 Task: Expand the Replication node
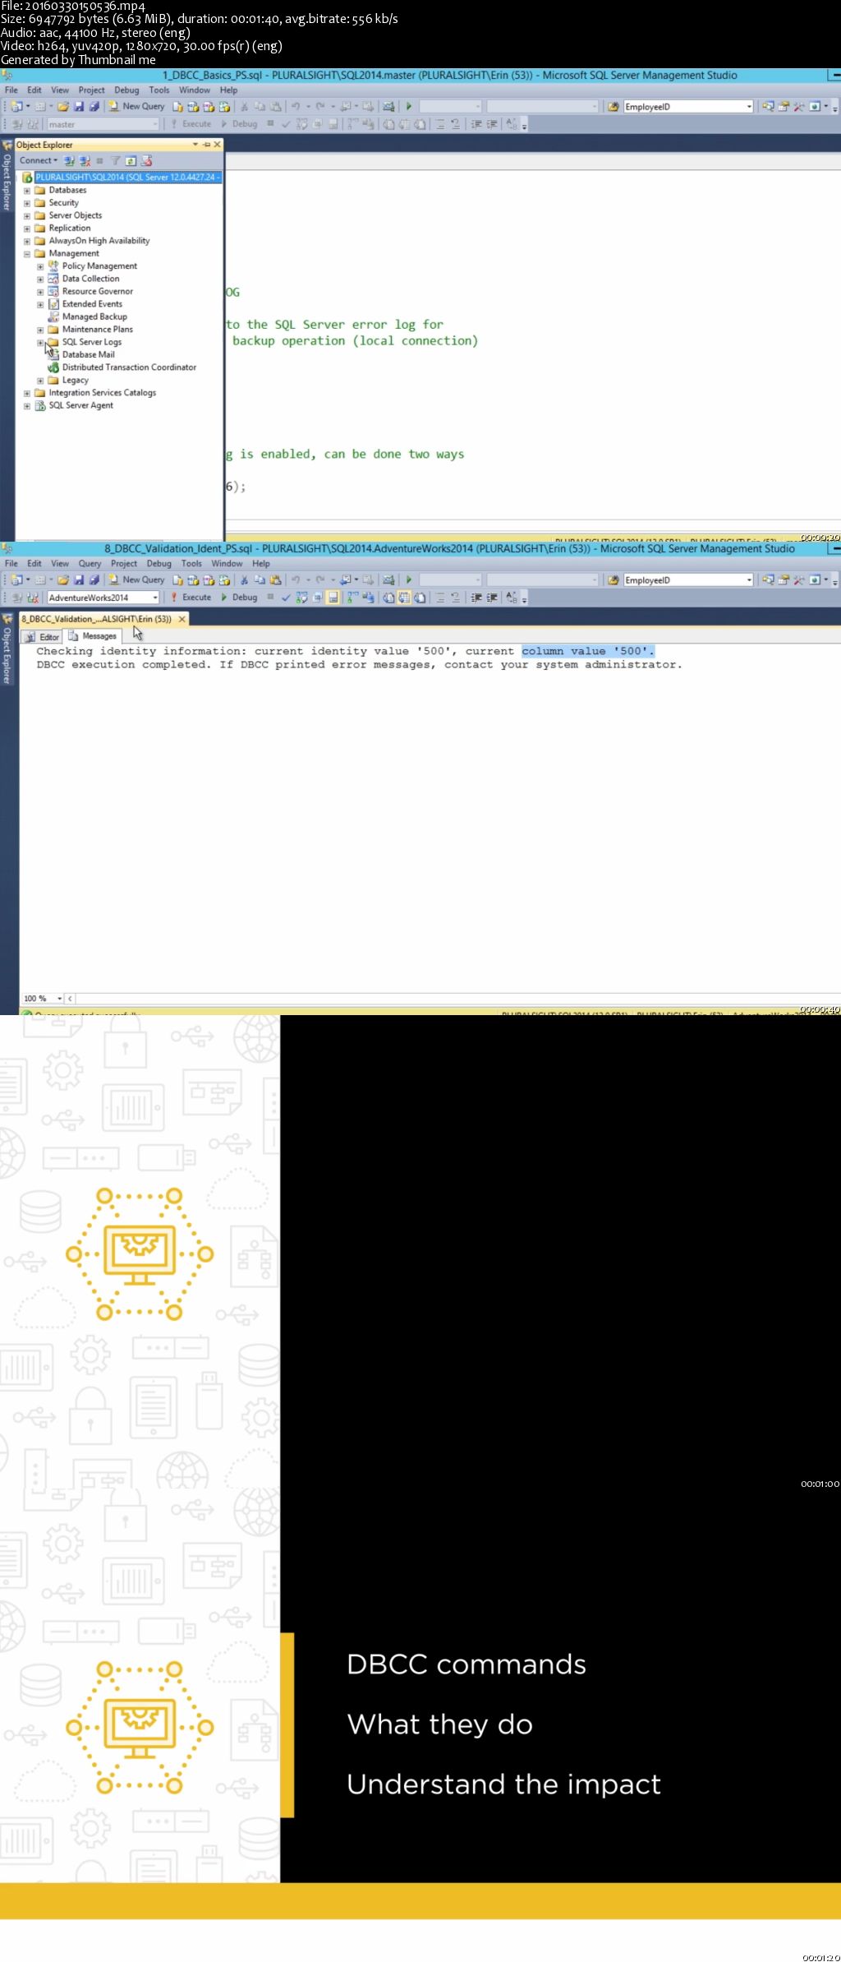coord(27,229)
